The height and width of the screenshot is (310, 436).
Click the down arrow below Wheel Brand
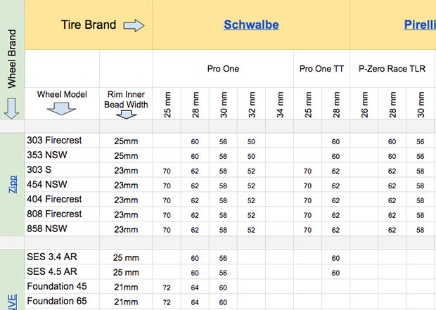pyautogui.click(x=12, y=108)
